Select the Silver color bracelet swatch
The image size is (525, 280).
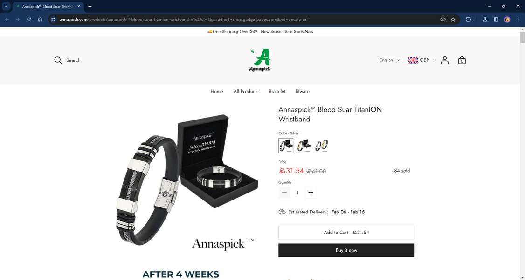pos(286,146)
